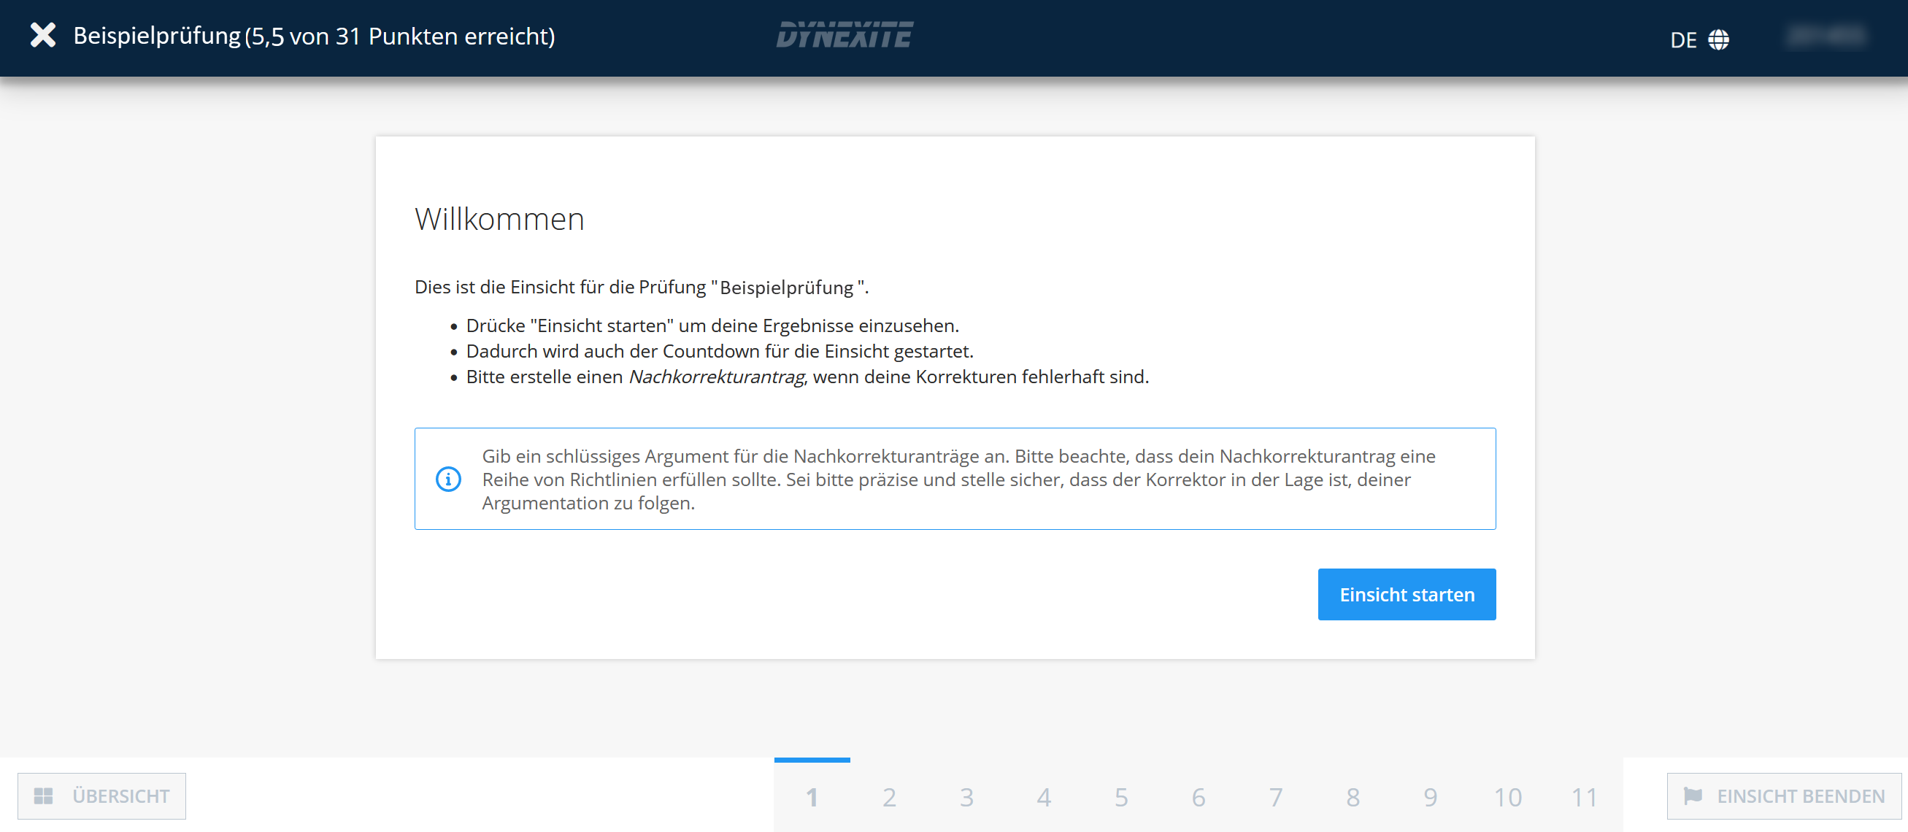Viewport: 1908px width, 832px height.
Task: Click the bullet 'Drücke "Einsicht starten"'
Action: pyautogui.click(x=712, y=326)
